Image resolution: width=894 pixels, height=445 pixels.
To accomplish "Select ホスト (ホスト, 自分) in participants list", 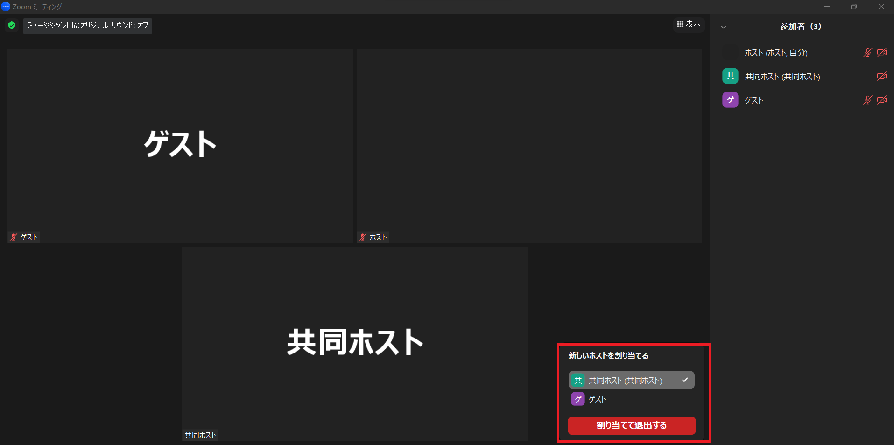I will (x=776, y=53).
